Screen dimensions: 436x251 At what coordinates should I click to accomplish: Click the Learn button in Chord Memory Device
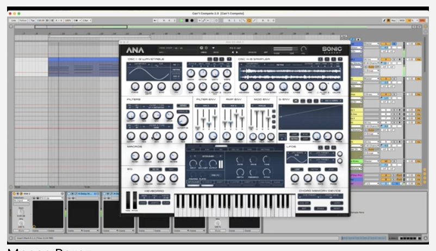[337, 203]
